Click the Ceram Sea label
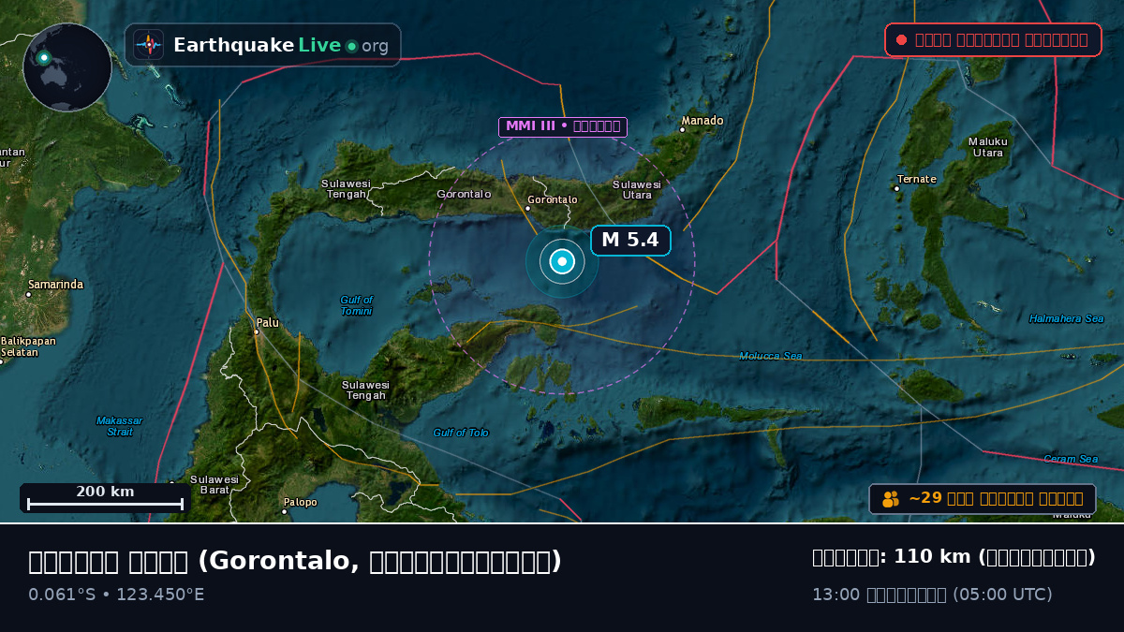The image size is (1124, 632). pyautogui.click(x=1071, y=459)
